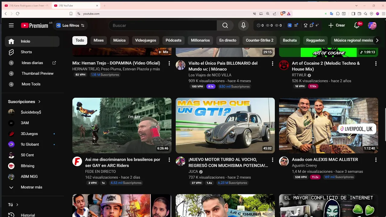Click the Brave Shields lion icon
Image resolution: width=386 pixels, height=217 pixels.
tap(283, 14)
